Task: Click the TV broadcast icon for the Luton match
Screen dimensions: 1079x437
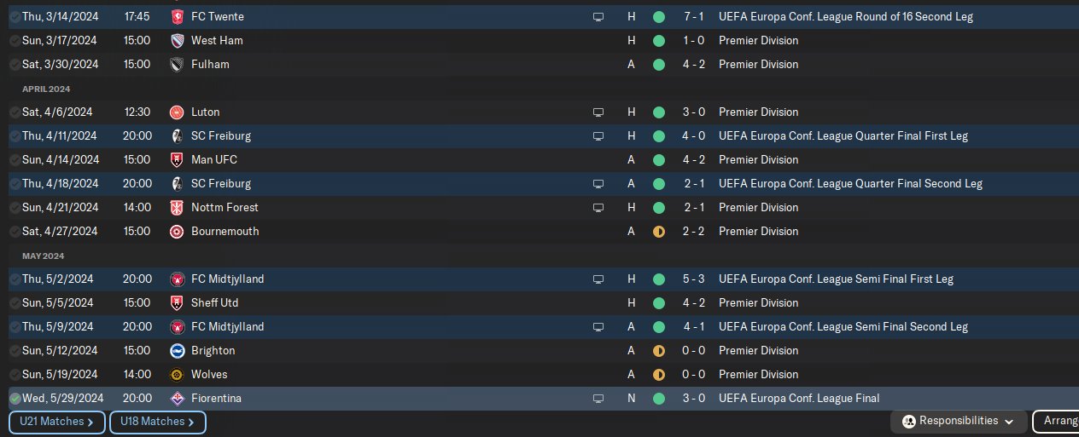Action: coord(598,112)
